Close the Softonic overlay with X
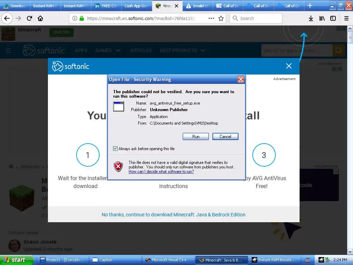 click(x=289, y=66)
